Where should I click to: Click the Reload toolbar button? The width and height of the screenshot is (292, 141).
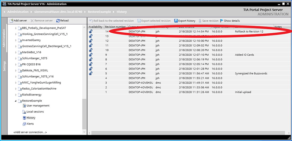click(x=62, y=21)
